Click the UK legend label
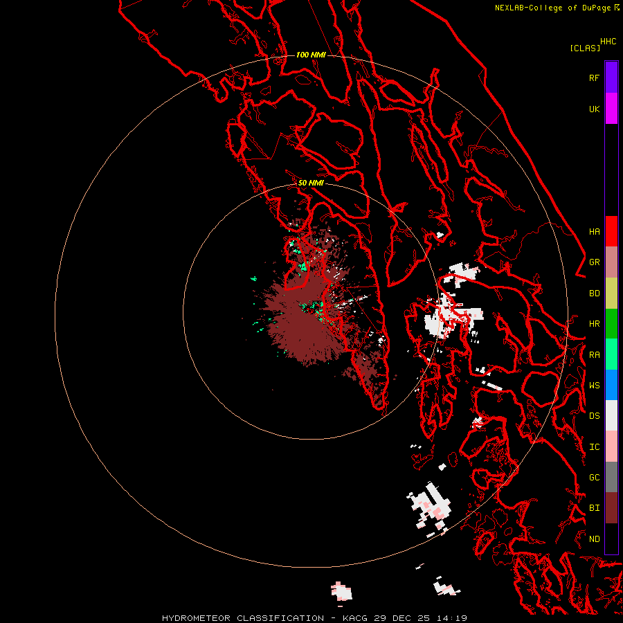Screen dimensions: 623x623 pyautogui.click(x=594, y=109)
